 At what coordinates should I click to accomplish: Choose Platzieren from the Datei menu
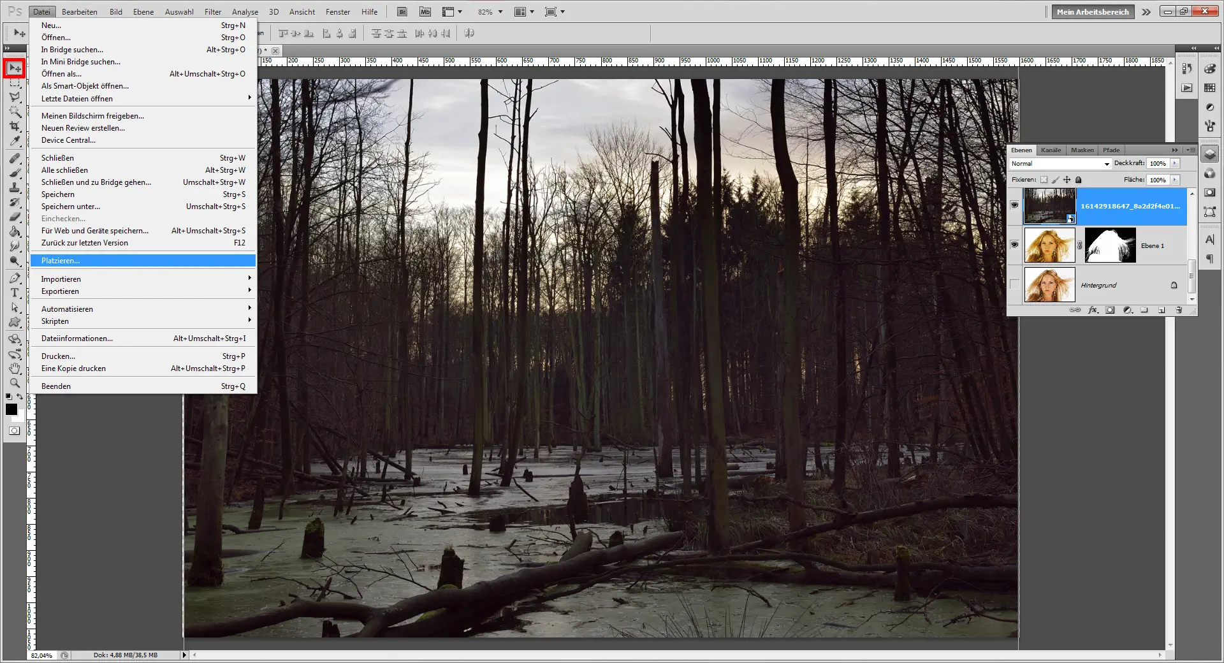[x=60, y=260]
